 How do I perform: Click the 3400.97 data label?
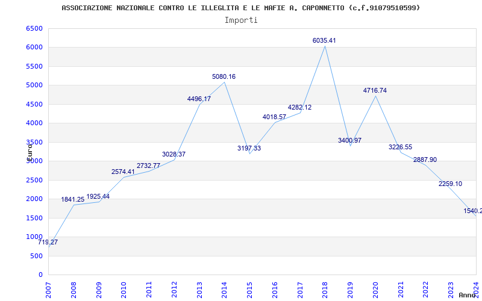pyautogui.click(x=350, y=141)
